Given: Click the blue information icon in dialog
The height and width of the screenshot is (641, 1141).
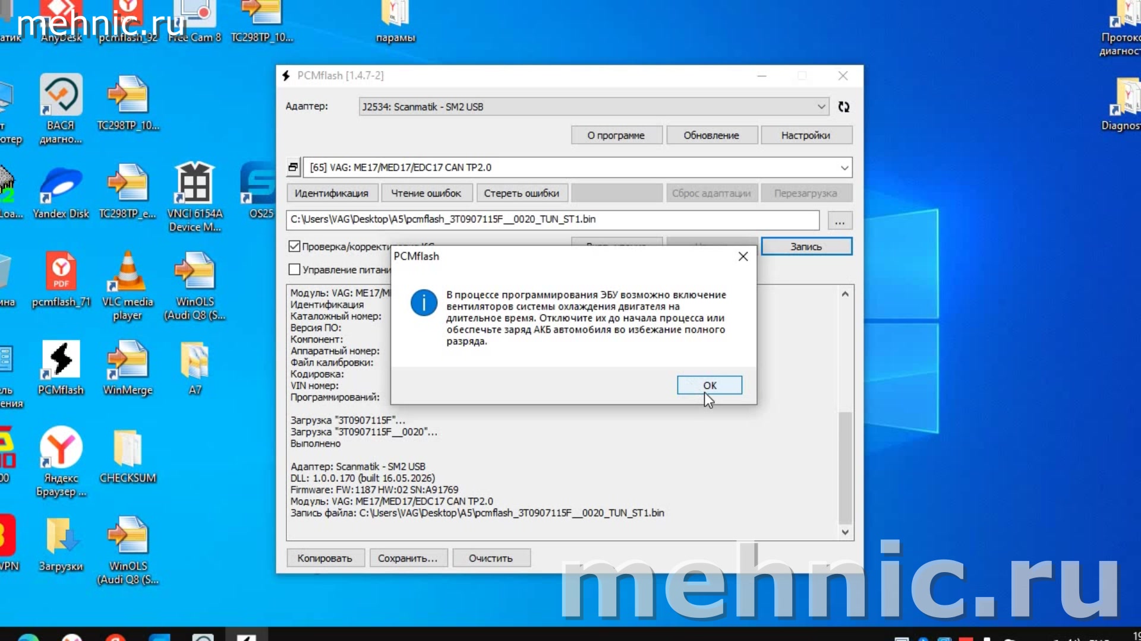Looking at the screenshot, I should [x=424, y=303].
